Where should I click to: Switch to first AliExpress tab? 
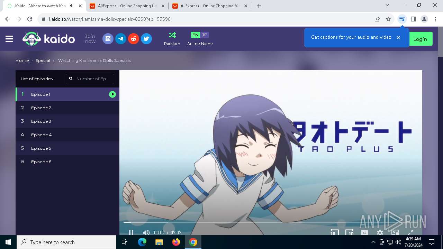click(127, 6)
